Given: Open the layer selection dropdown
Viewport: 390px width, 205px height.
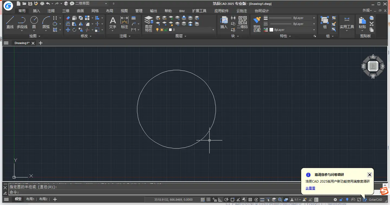Looking at the screenshot, I should (213, 30).
